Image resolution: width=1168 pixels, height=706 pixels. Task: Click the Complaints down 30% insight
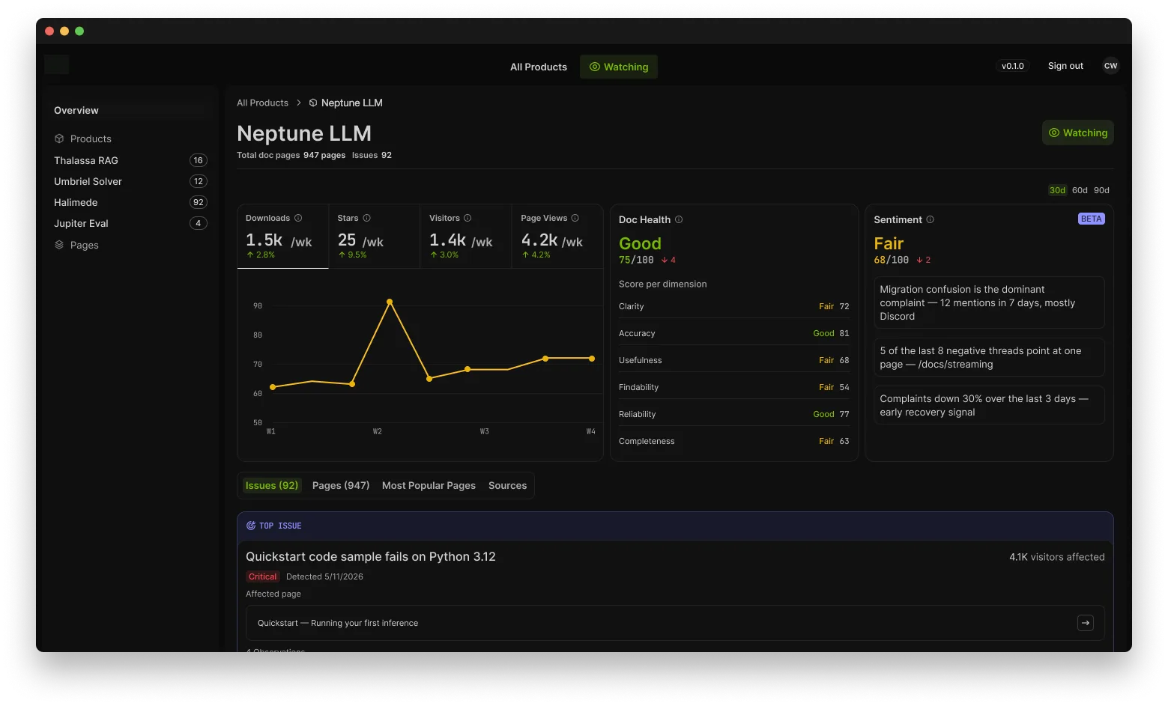coord(989,405)
